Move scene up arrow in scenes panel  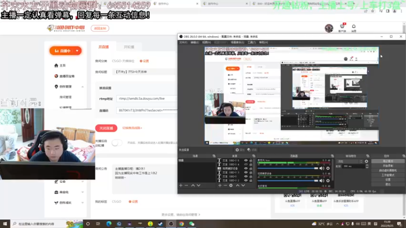193,185
